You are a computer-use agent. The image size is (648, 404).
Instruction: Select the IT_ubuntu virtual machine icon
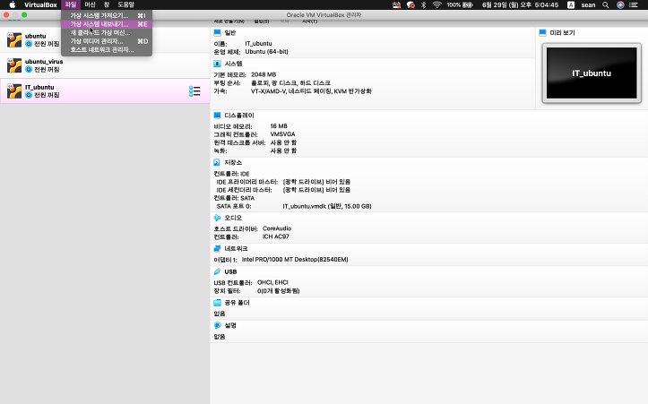14,91
